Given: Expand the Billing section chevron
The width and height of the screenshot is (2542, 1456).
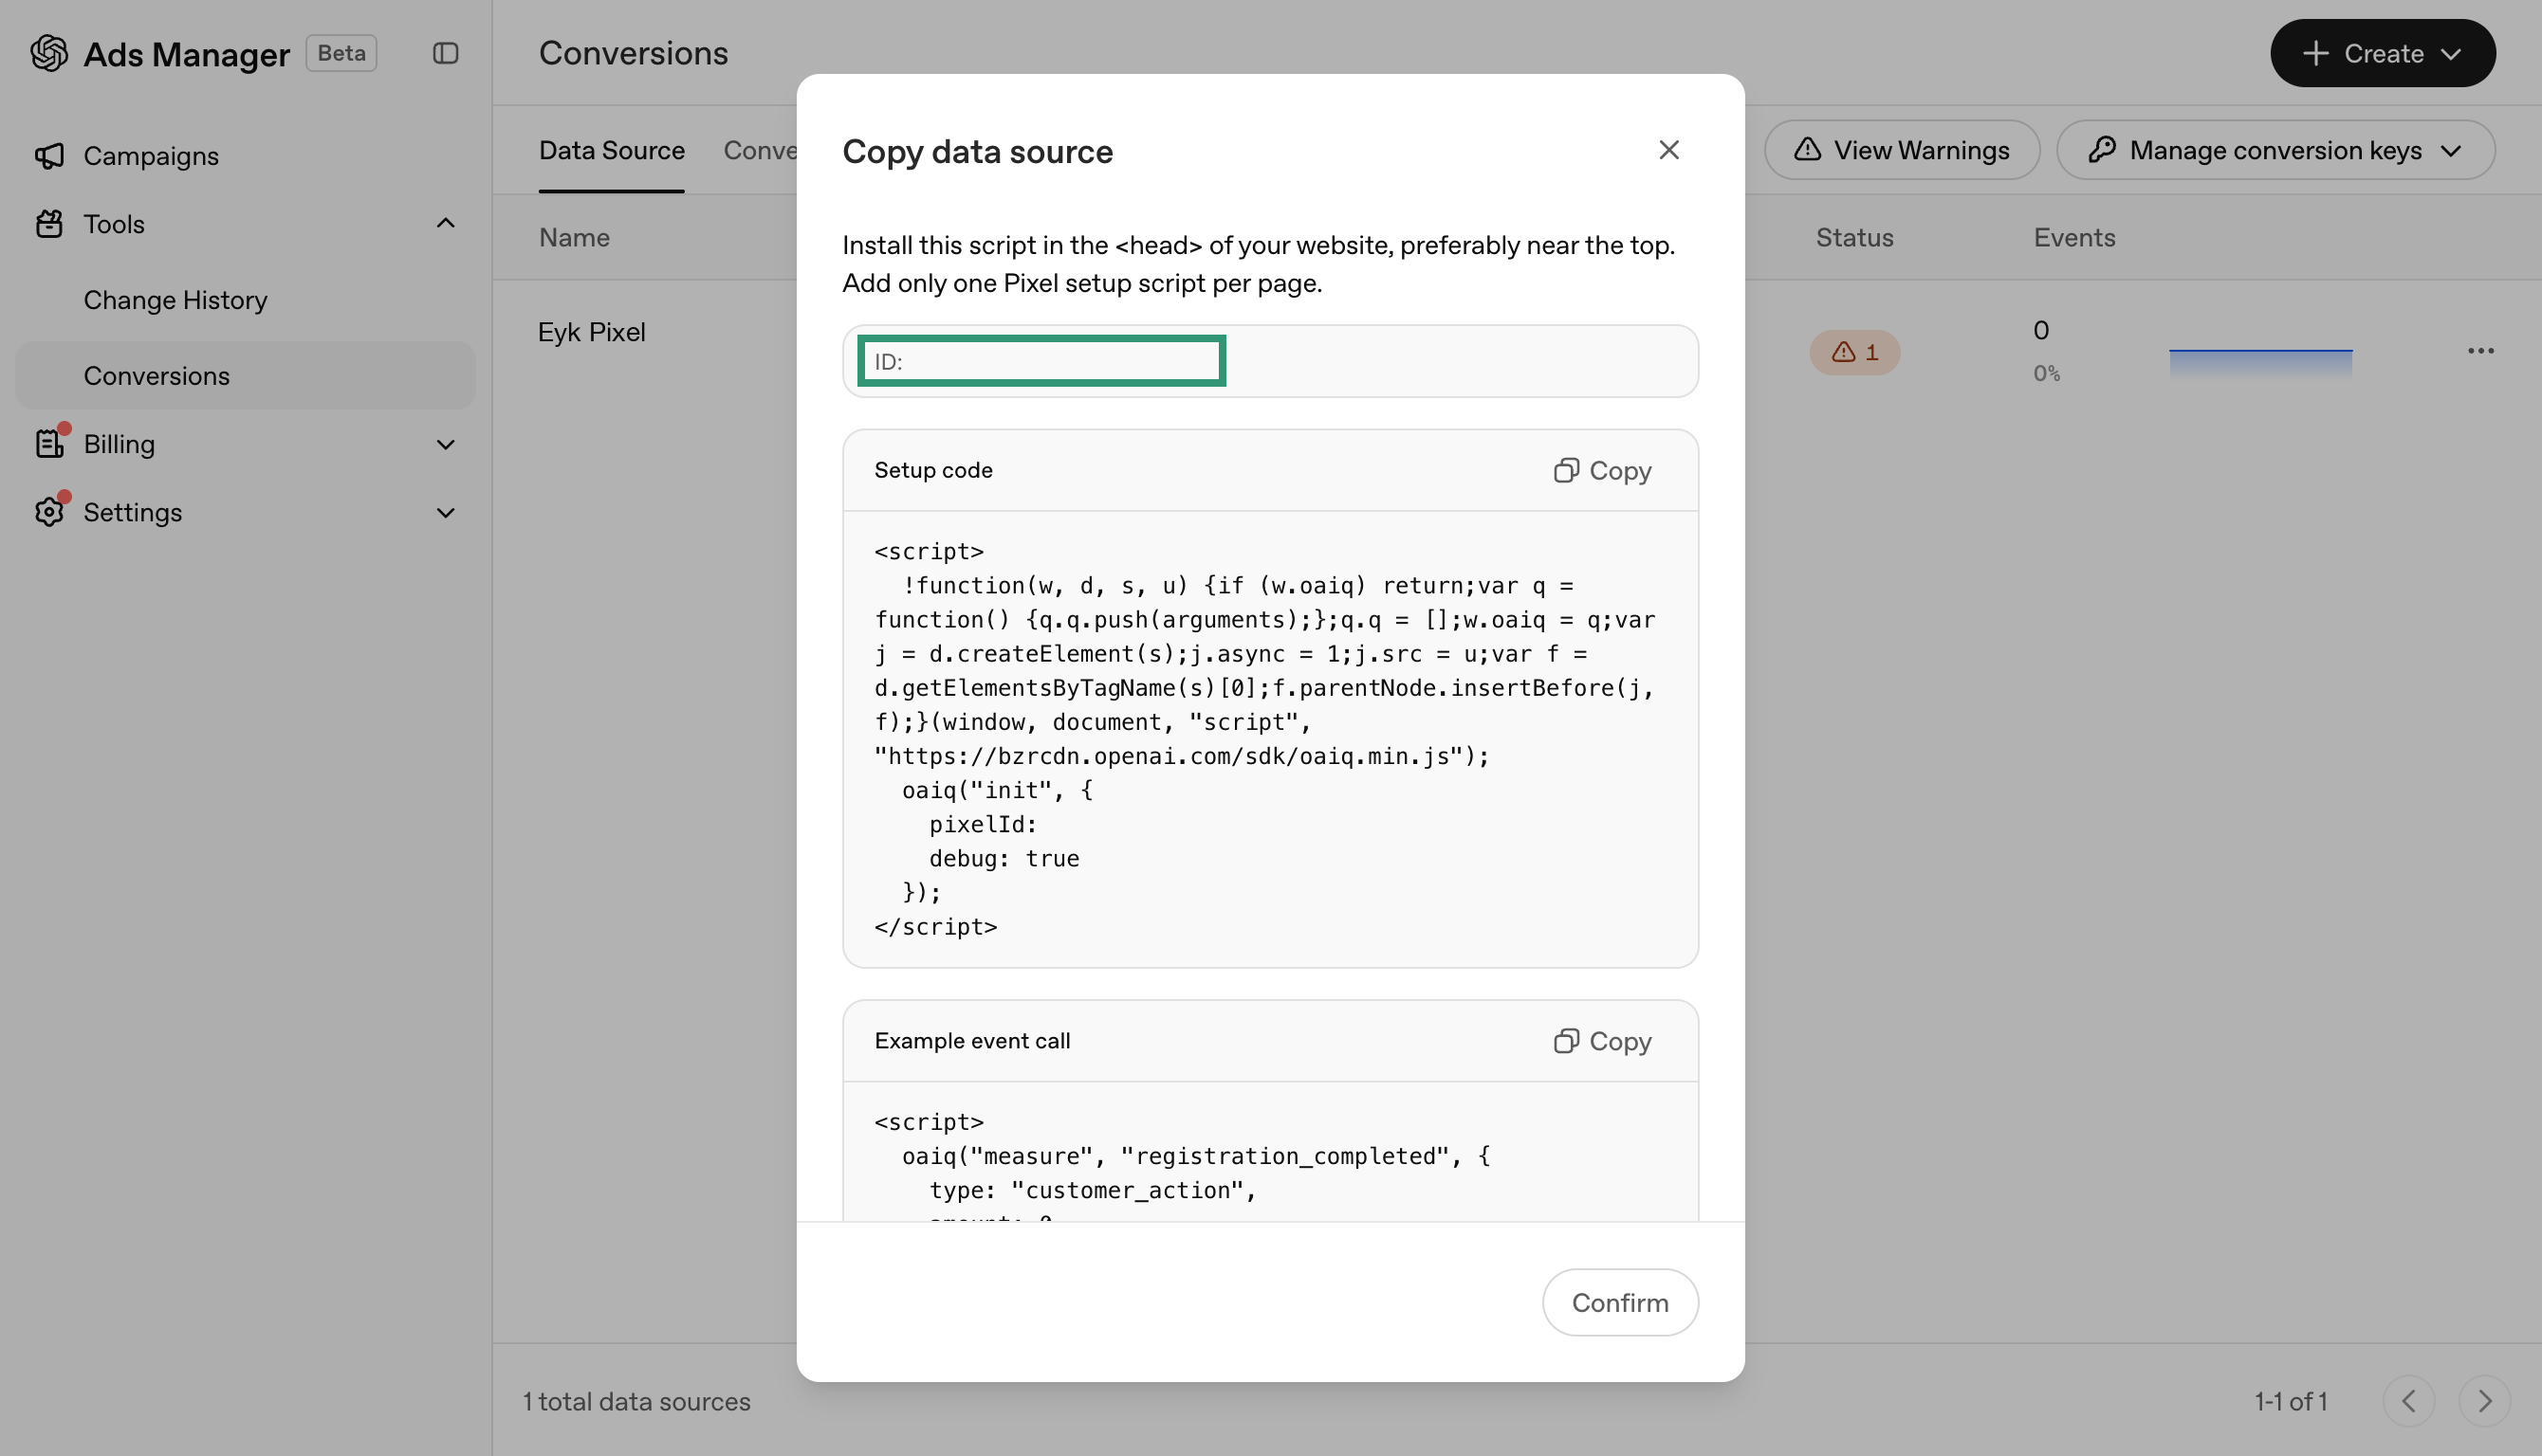Looking at the screenshot, I should (x=445, y=444).
